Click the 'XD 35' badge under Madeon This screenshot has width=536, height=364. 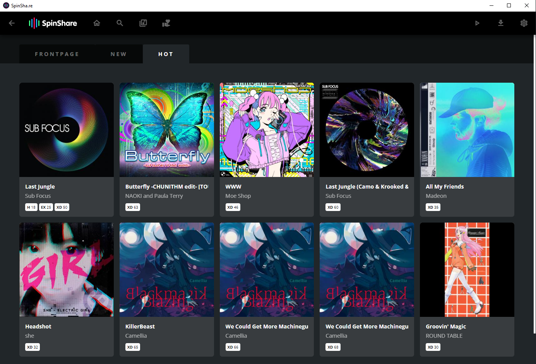[433, 207]
